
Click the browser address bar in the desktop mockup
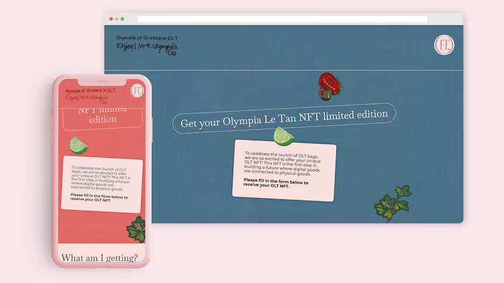(x=282, y=19)
